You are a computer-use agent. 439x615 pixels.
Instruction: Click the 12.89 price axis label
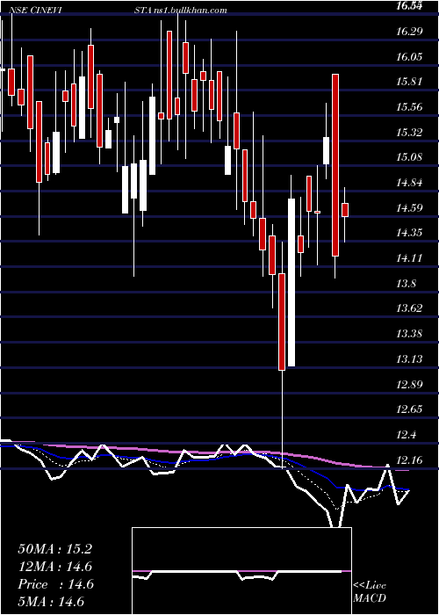(x=409, y=385)
